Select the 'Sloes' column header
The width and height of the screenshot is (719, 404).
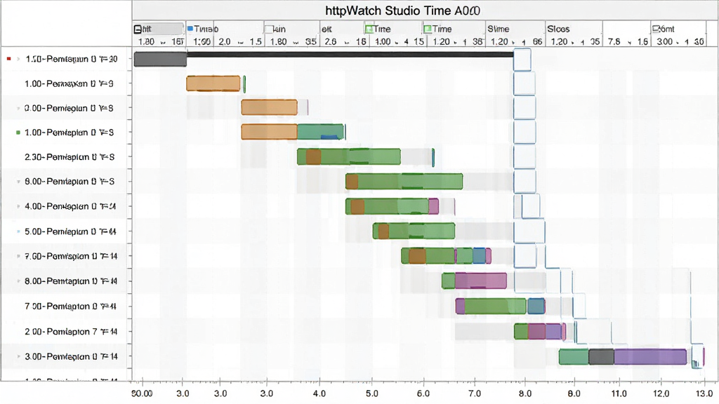[558, 29]
